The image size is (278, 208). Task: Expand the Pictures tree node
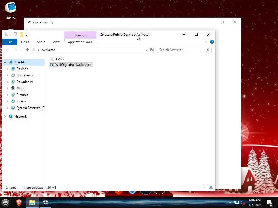[x=7, y=95]
